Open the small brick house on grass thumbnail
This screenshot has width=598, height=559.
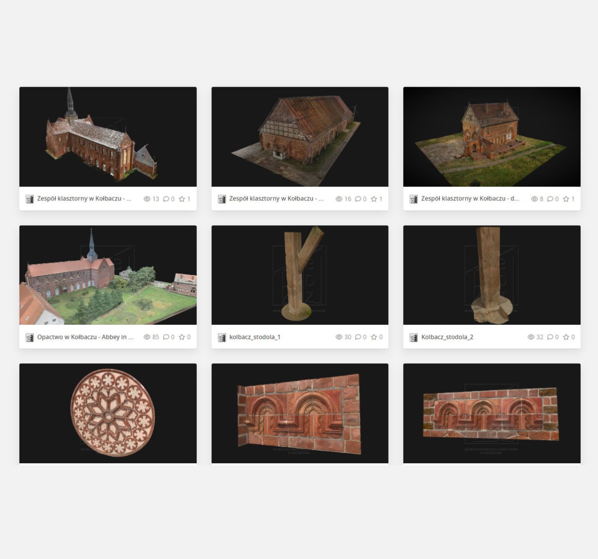click(491, 137)
